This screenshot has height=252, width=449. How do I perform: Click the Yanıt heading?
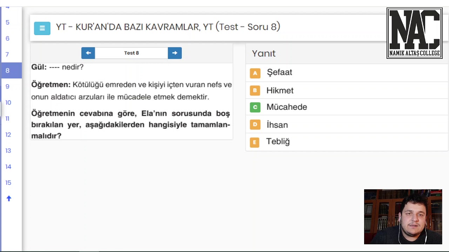click(264, 54)
